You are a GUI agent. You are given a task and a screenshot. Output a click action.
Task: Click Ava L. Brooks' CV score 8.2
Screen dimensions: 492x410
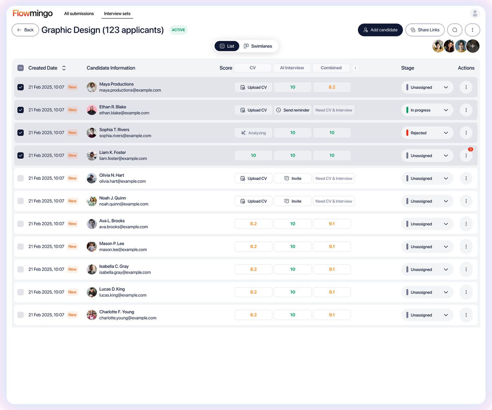click(253, 224)
